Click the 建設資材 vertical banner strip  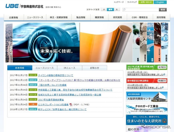click(143, 43)
